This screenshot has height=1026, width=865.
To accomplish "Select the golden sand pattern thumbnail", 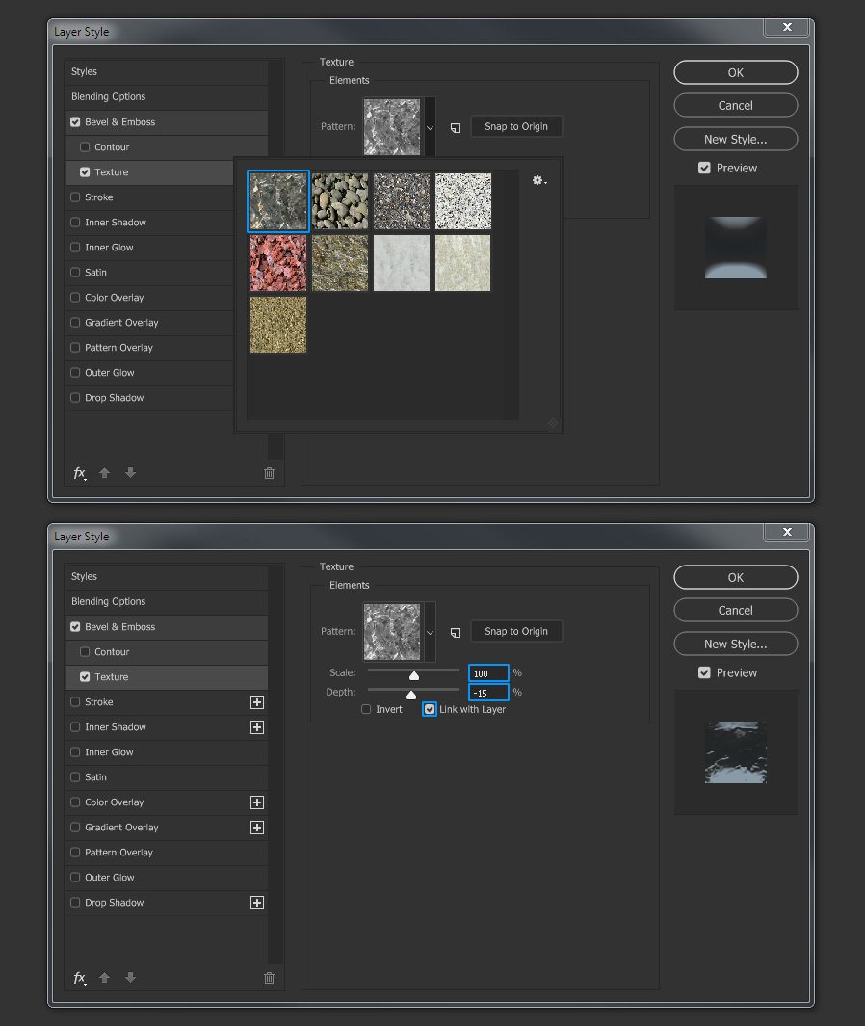I will 278,325.
